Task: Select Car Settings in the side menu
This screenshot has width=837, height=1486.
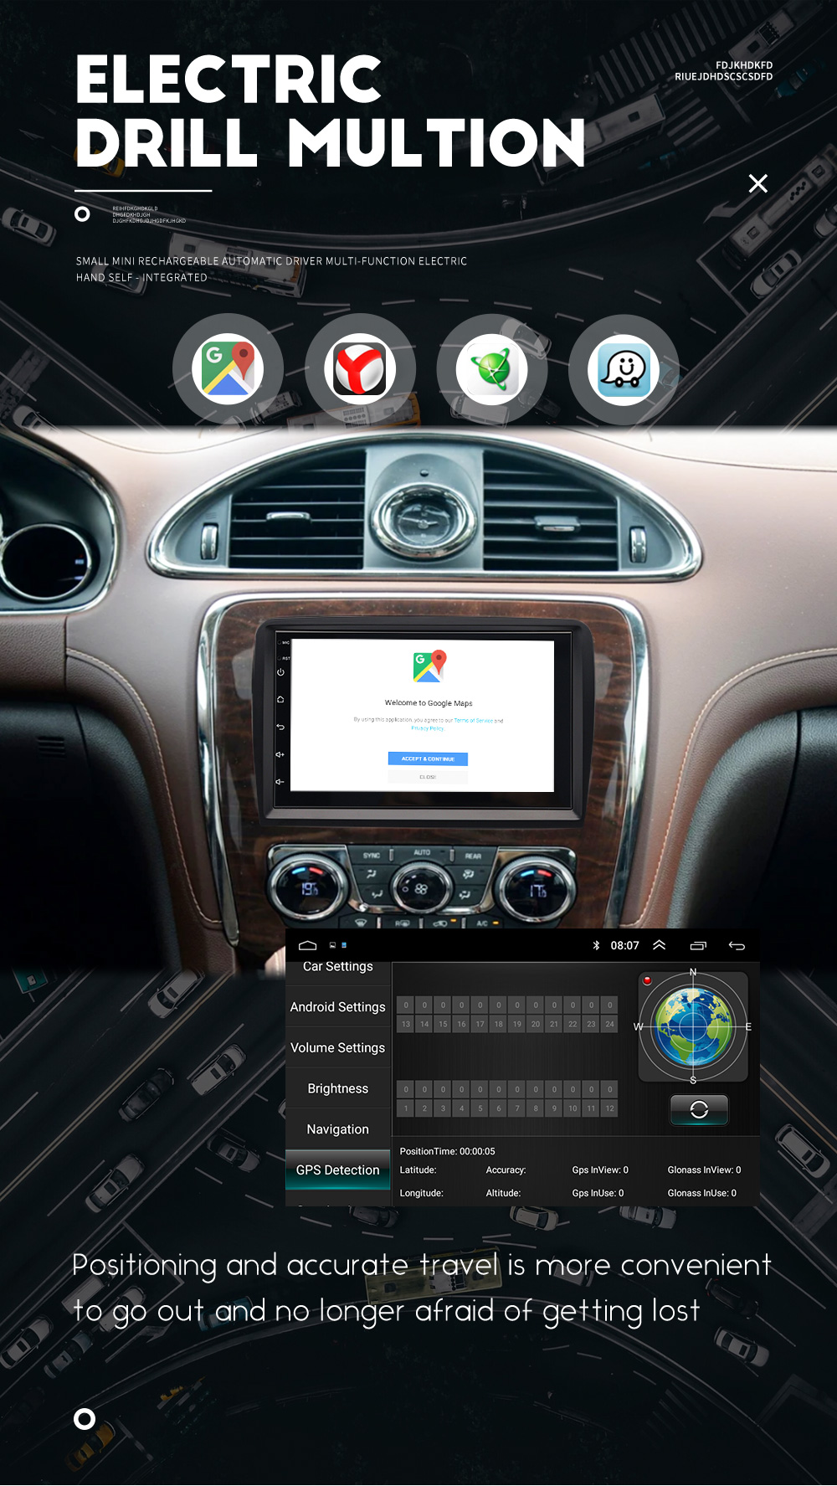Action: [338, 967]
